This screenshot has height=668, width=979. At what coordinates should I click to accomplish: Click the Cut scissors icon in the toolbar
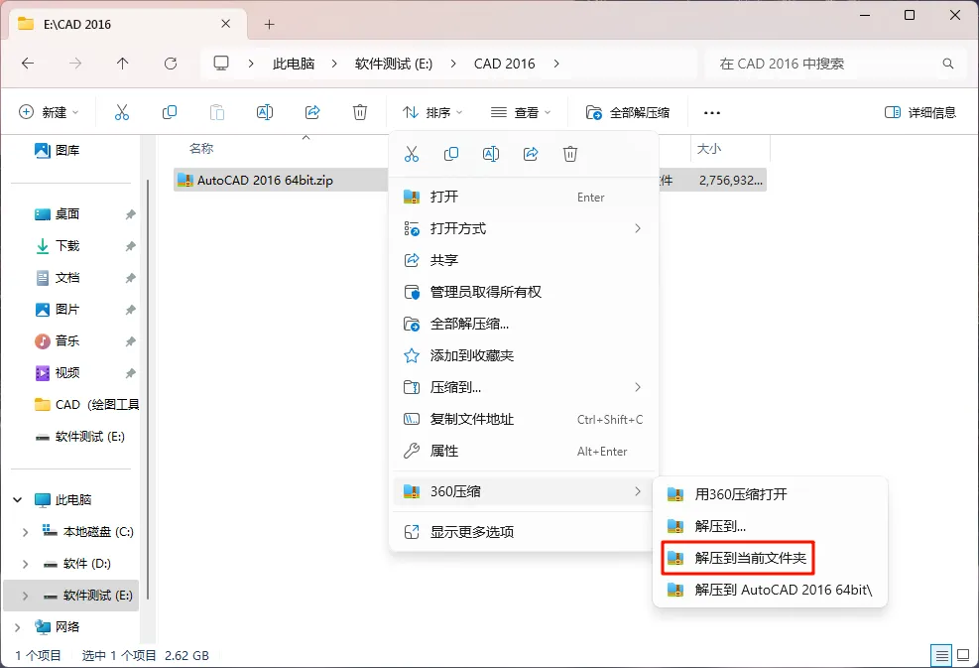point(122,112)
